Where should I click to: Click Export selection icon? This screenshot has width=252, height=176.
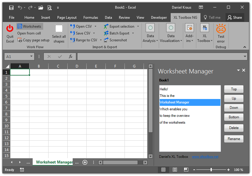(x=106, y=26)
